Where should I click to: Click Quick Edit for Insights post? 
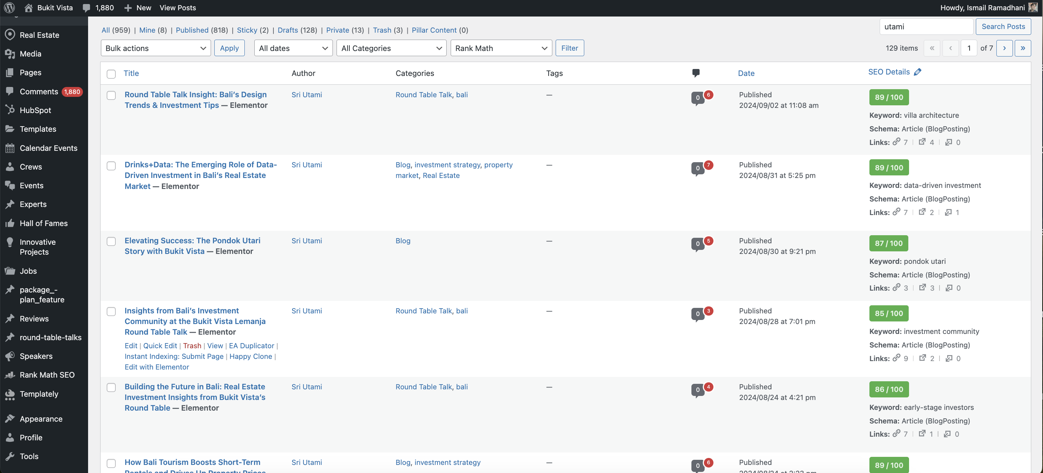coord(160,345)
